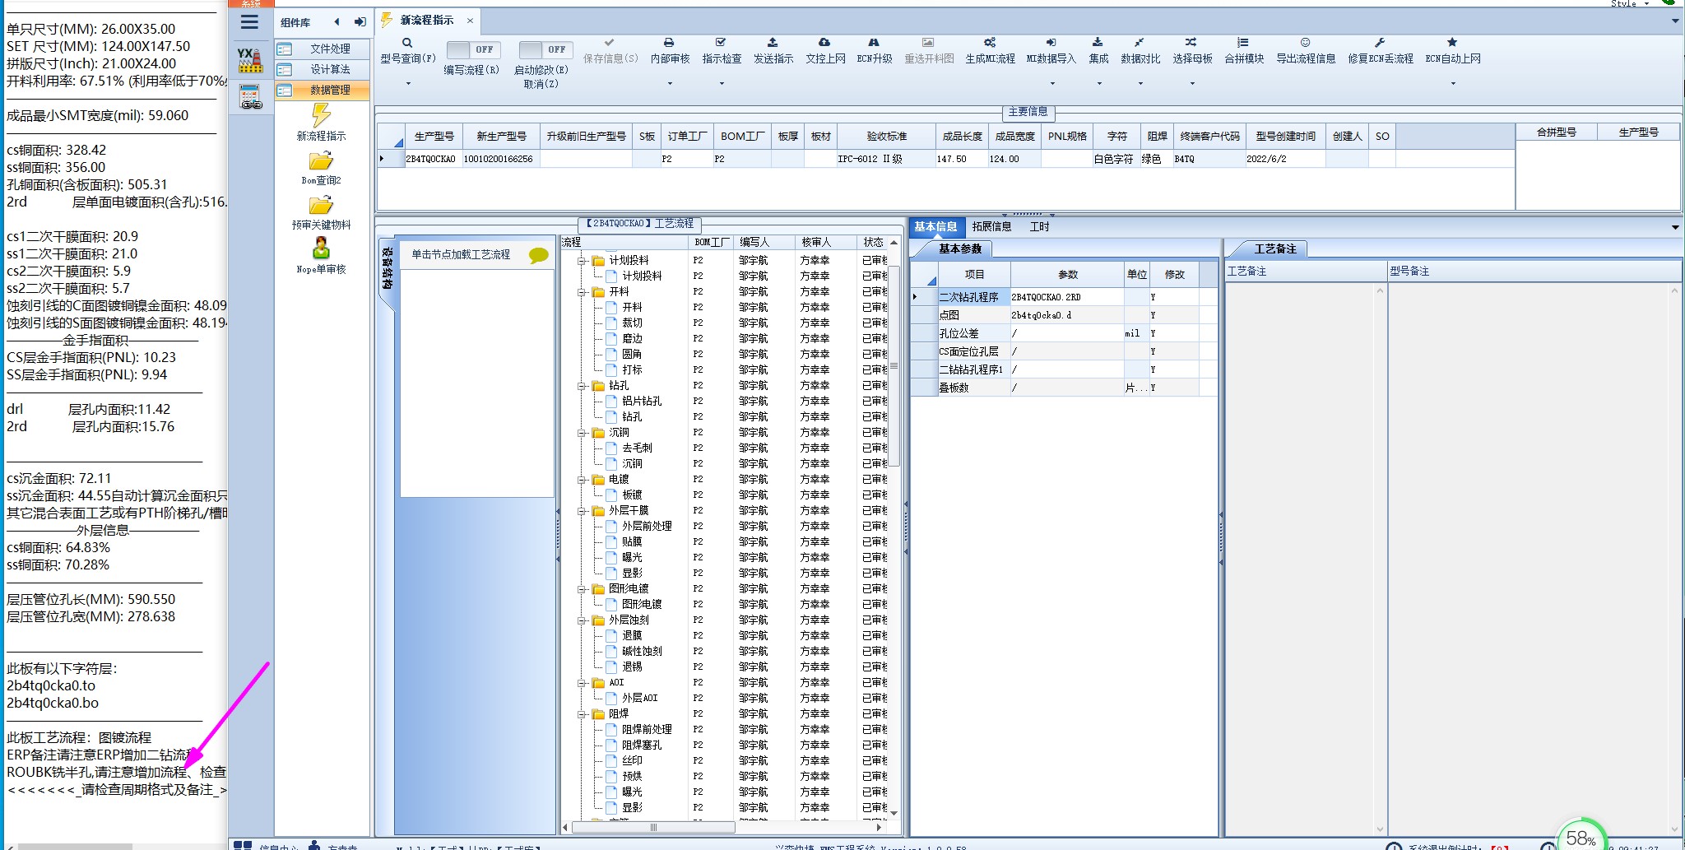Screen dimensions: 1685x850
Task: Click the ECN升级 icon
Action: pyautogui.click(x=874, y=42)
